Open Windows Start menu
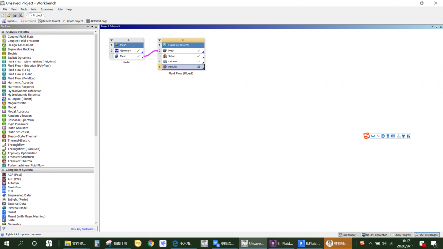 pyautogui.click(x=7, y=243)
